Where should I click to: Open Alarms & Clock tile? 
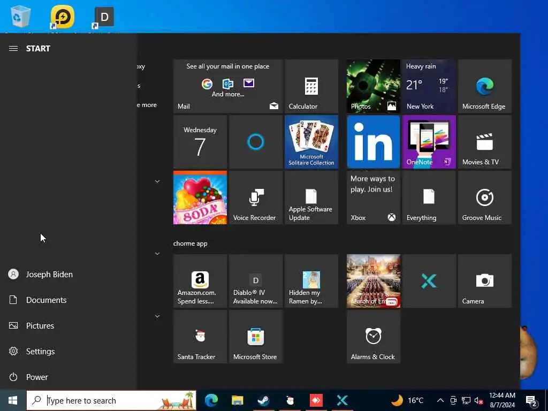click(373, 337)
